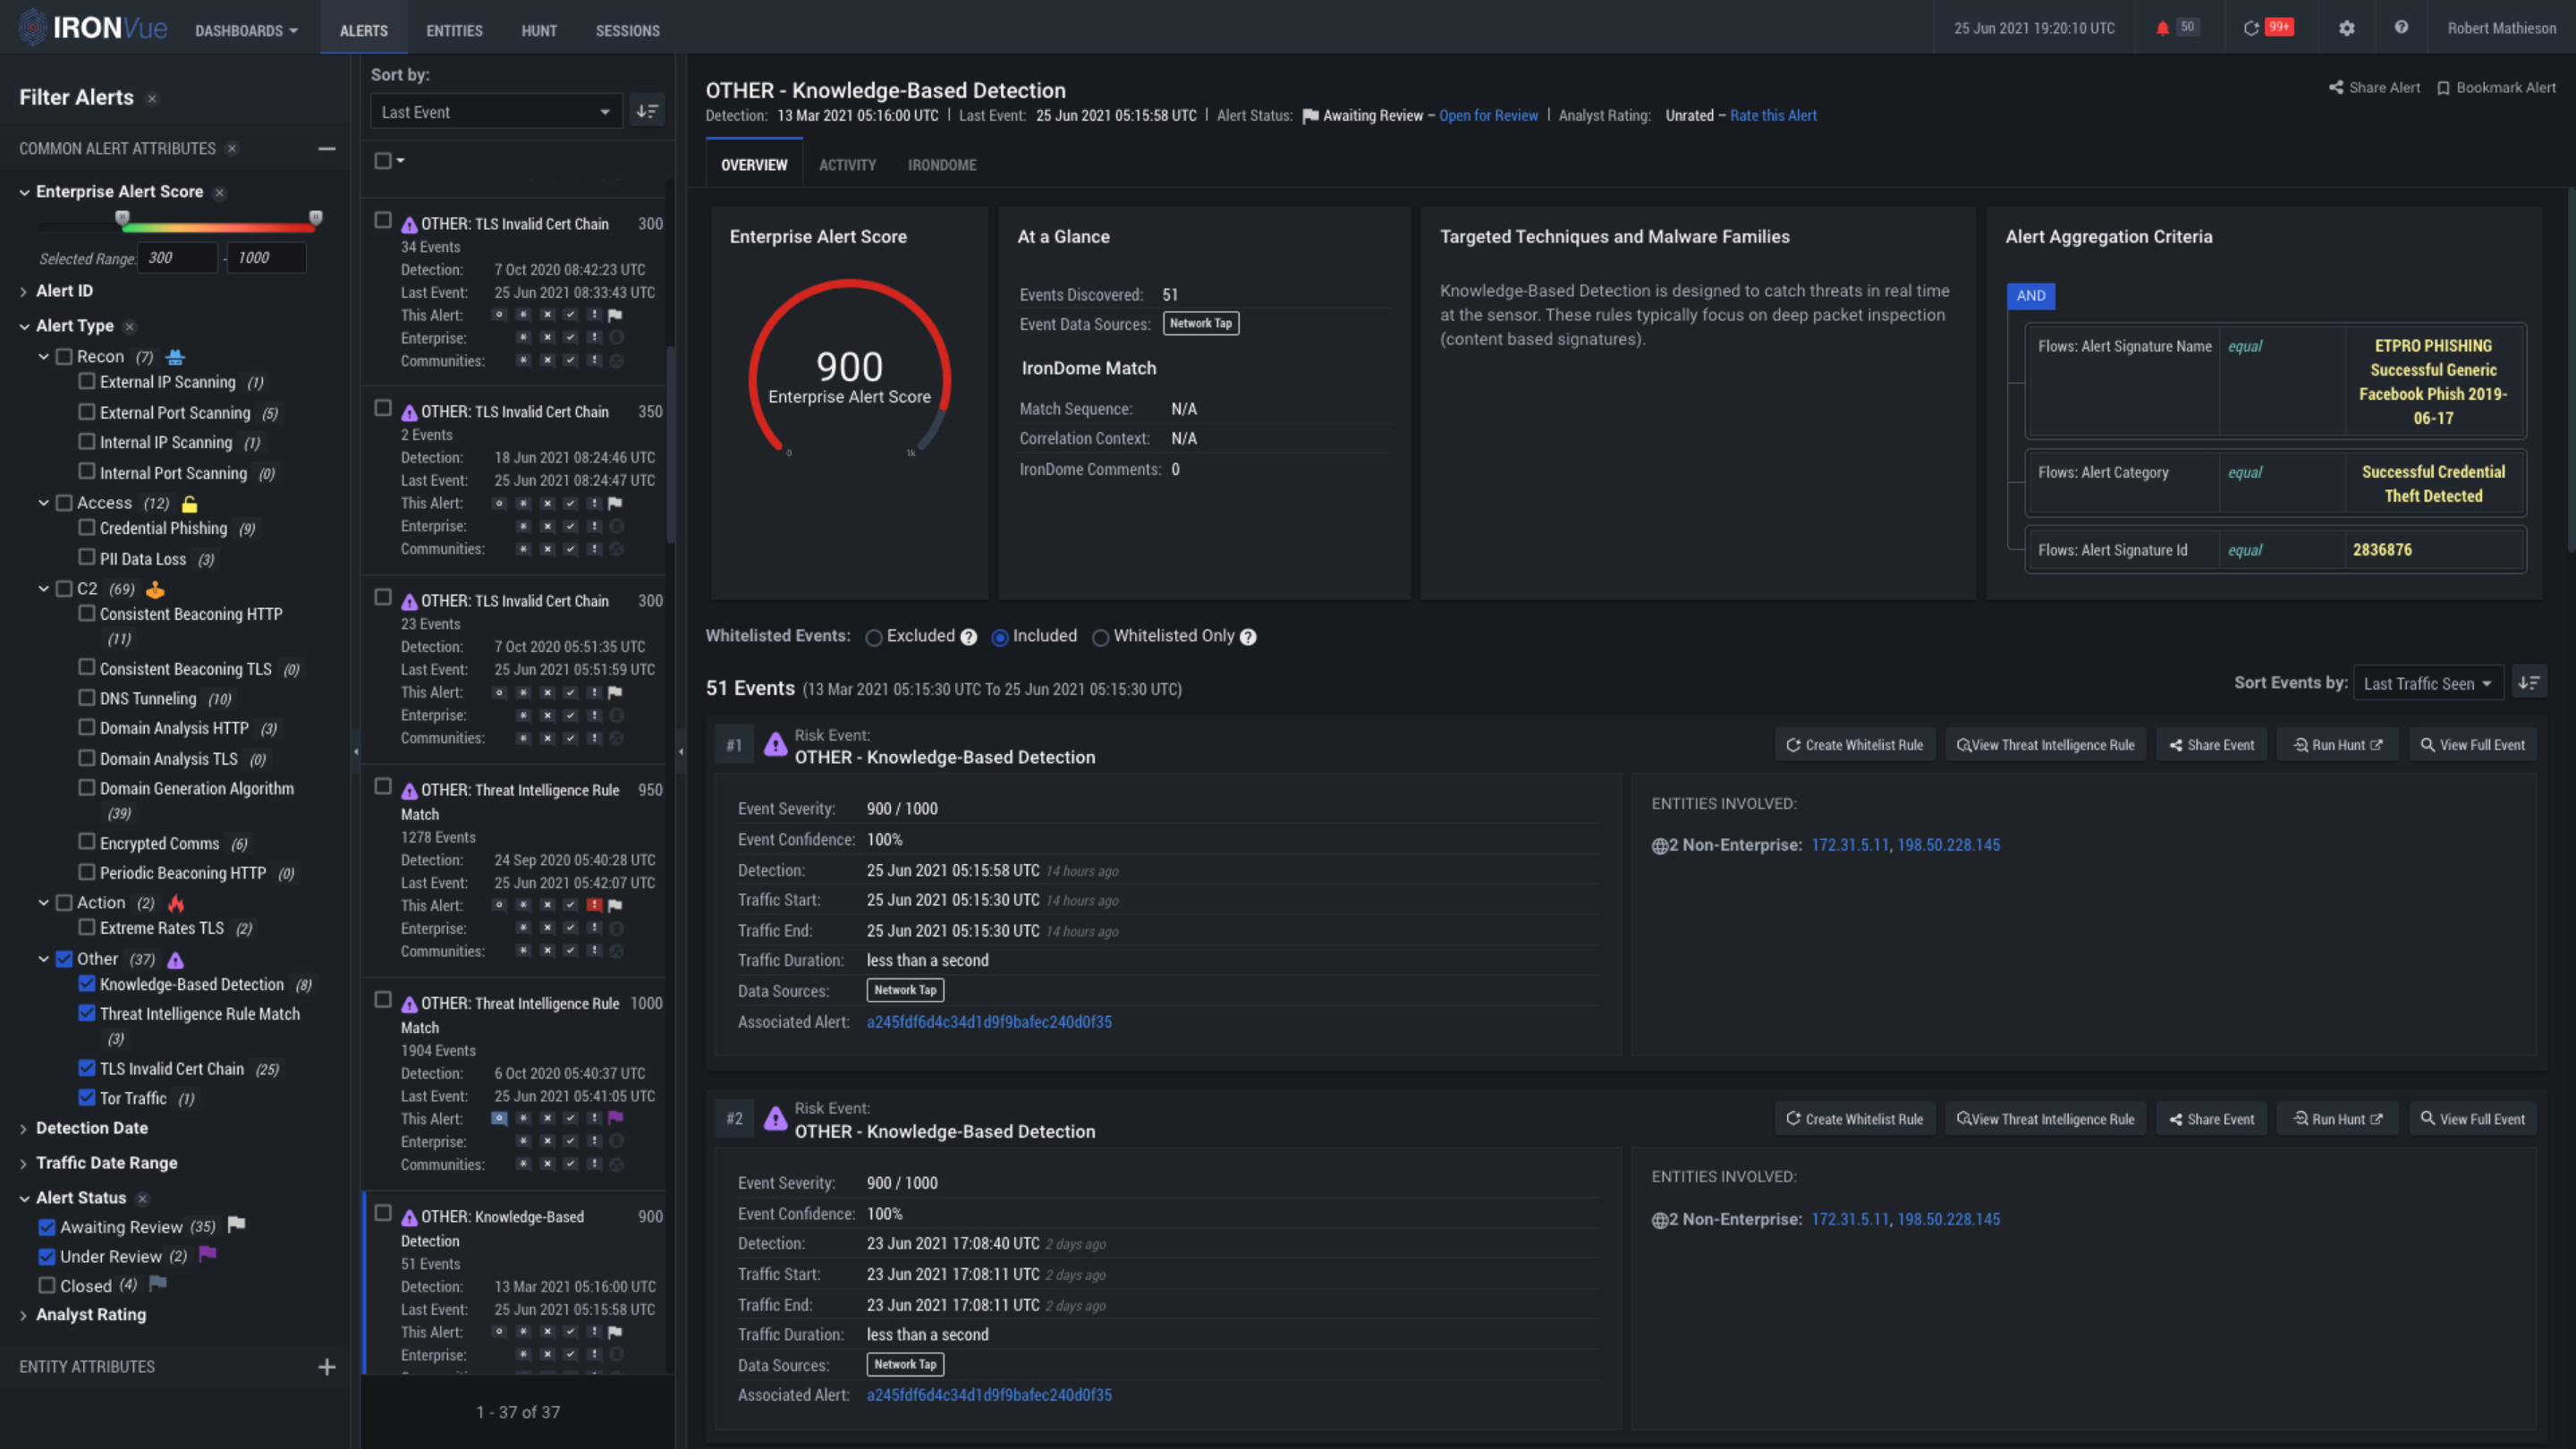Add Entity Attributes with plus icon
The height and width of the screenshot is (1449, 2576).
click(x=326, y=1366)
